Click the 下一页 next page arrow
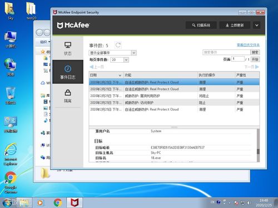 [x=252, y=67]
